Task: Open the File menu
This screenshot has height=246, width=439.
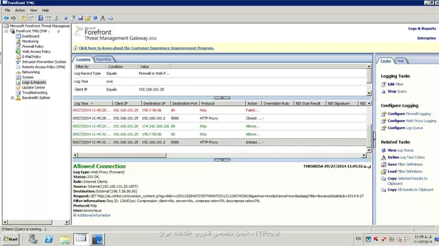Action: [8, 10]
